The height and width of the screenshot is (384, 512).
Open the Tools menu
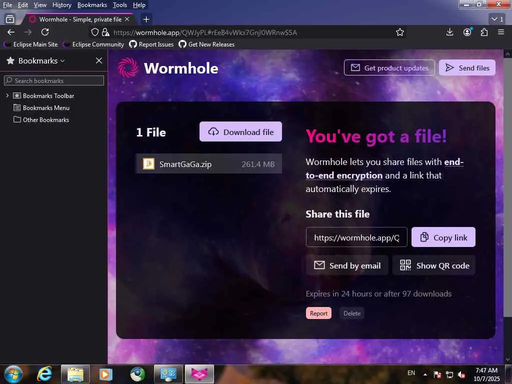(x=120, y=5)
